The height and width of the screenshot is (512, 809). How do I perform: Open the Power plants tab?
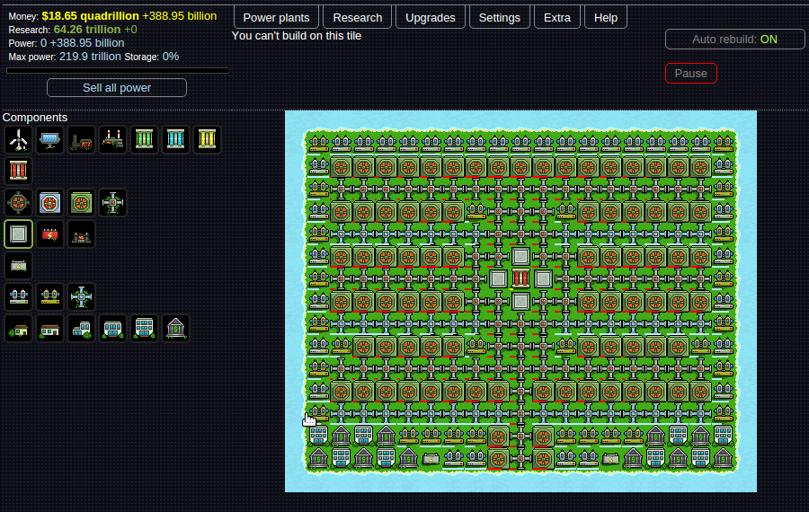pyautogui.click(x=276, y=18)
